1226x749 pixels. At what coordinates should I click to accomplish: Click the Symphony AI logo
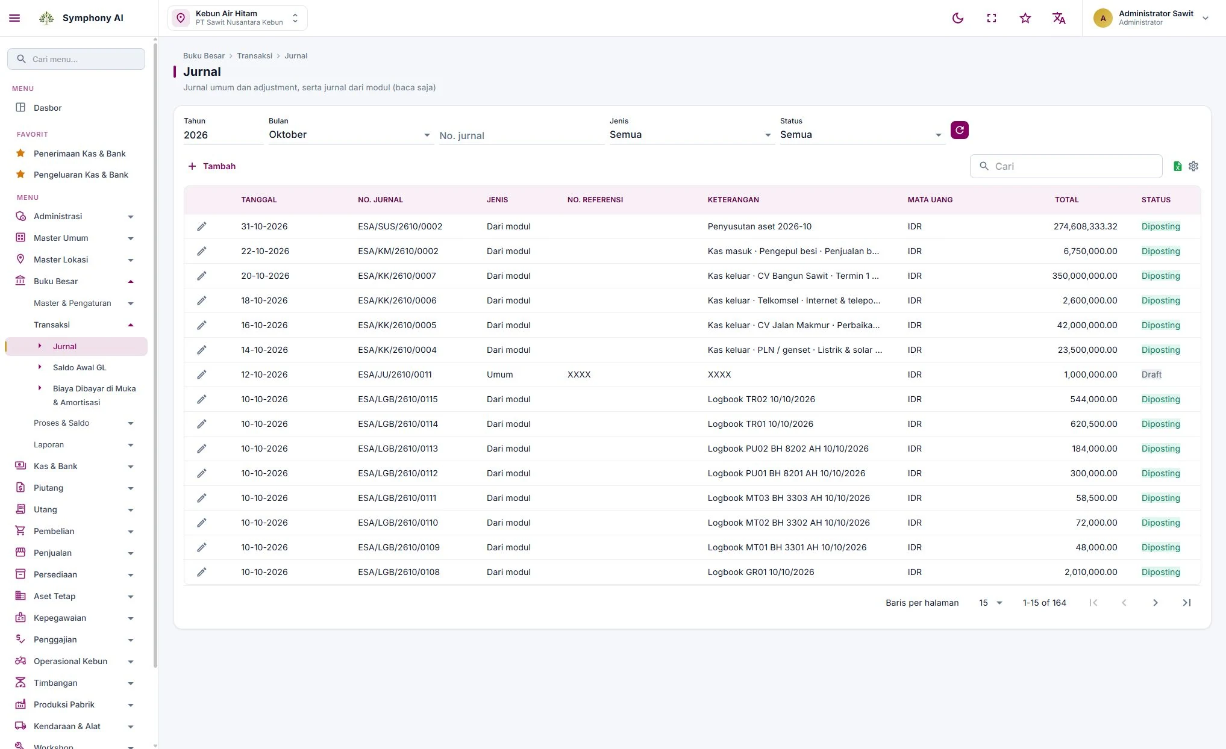[46, 18]
